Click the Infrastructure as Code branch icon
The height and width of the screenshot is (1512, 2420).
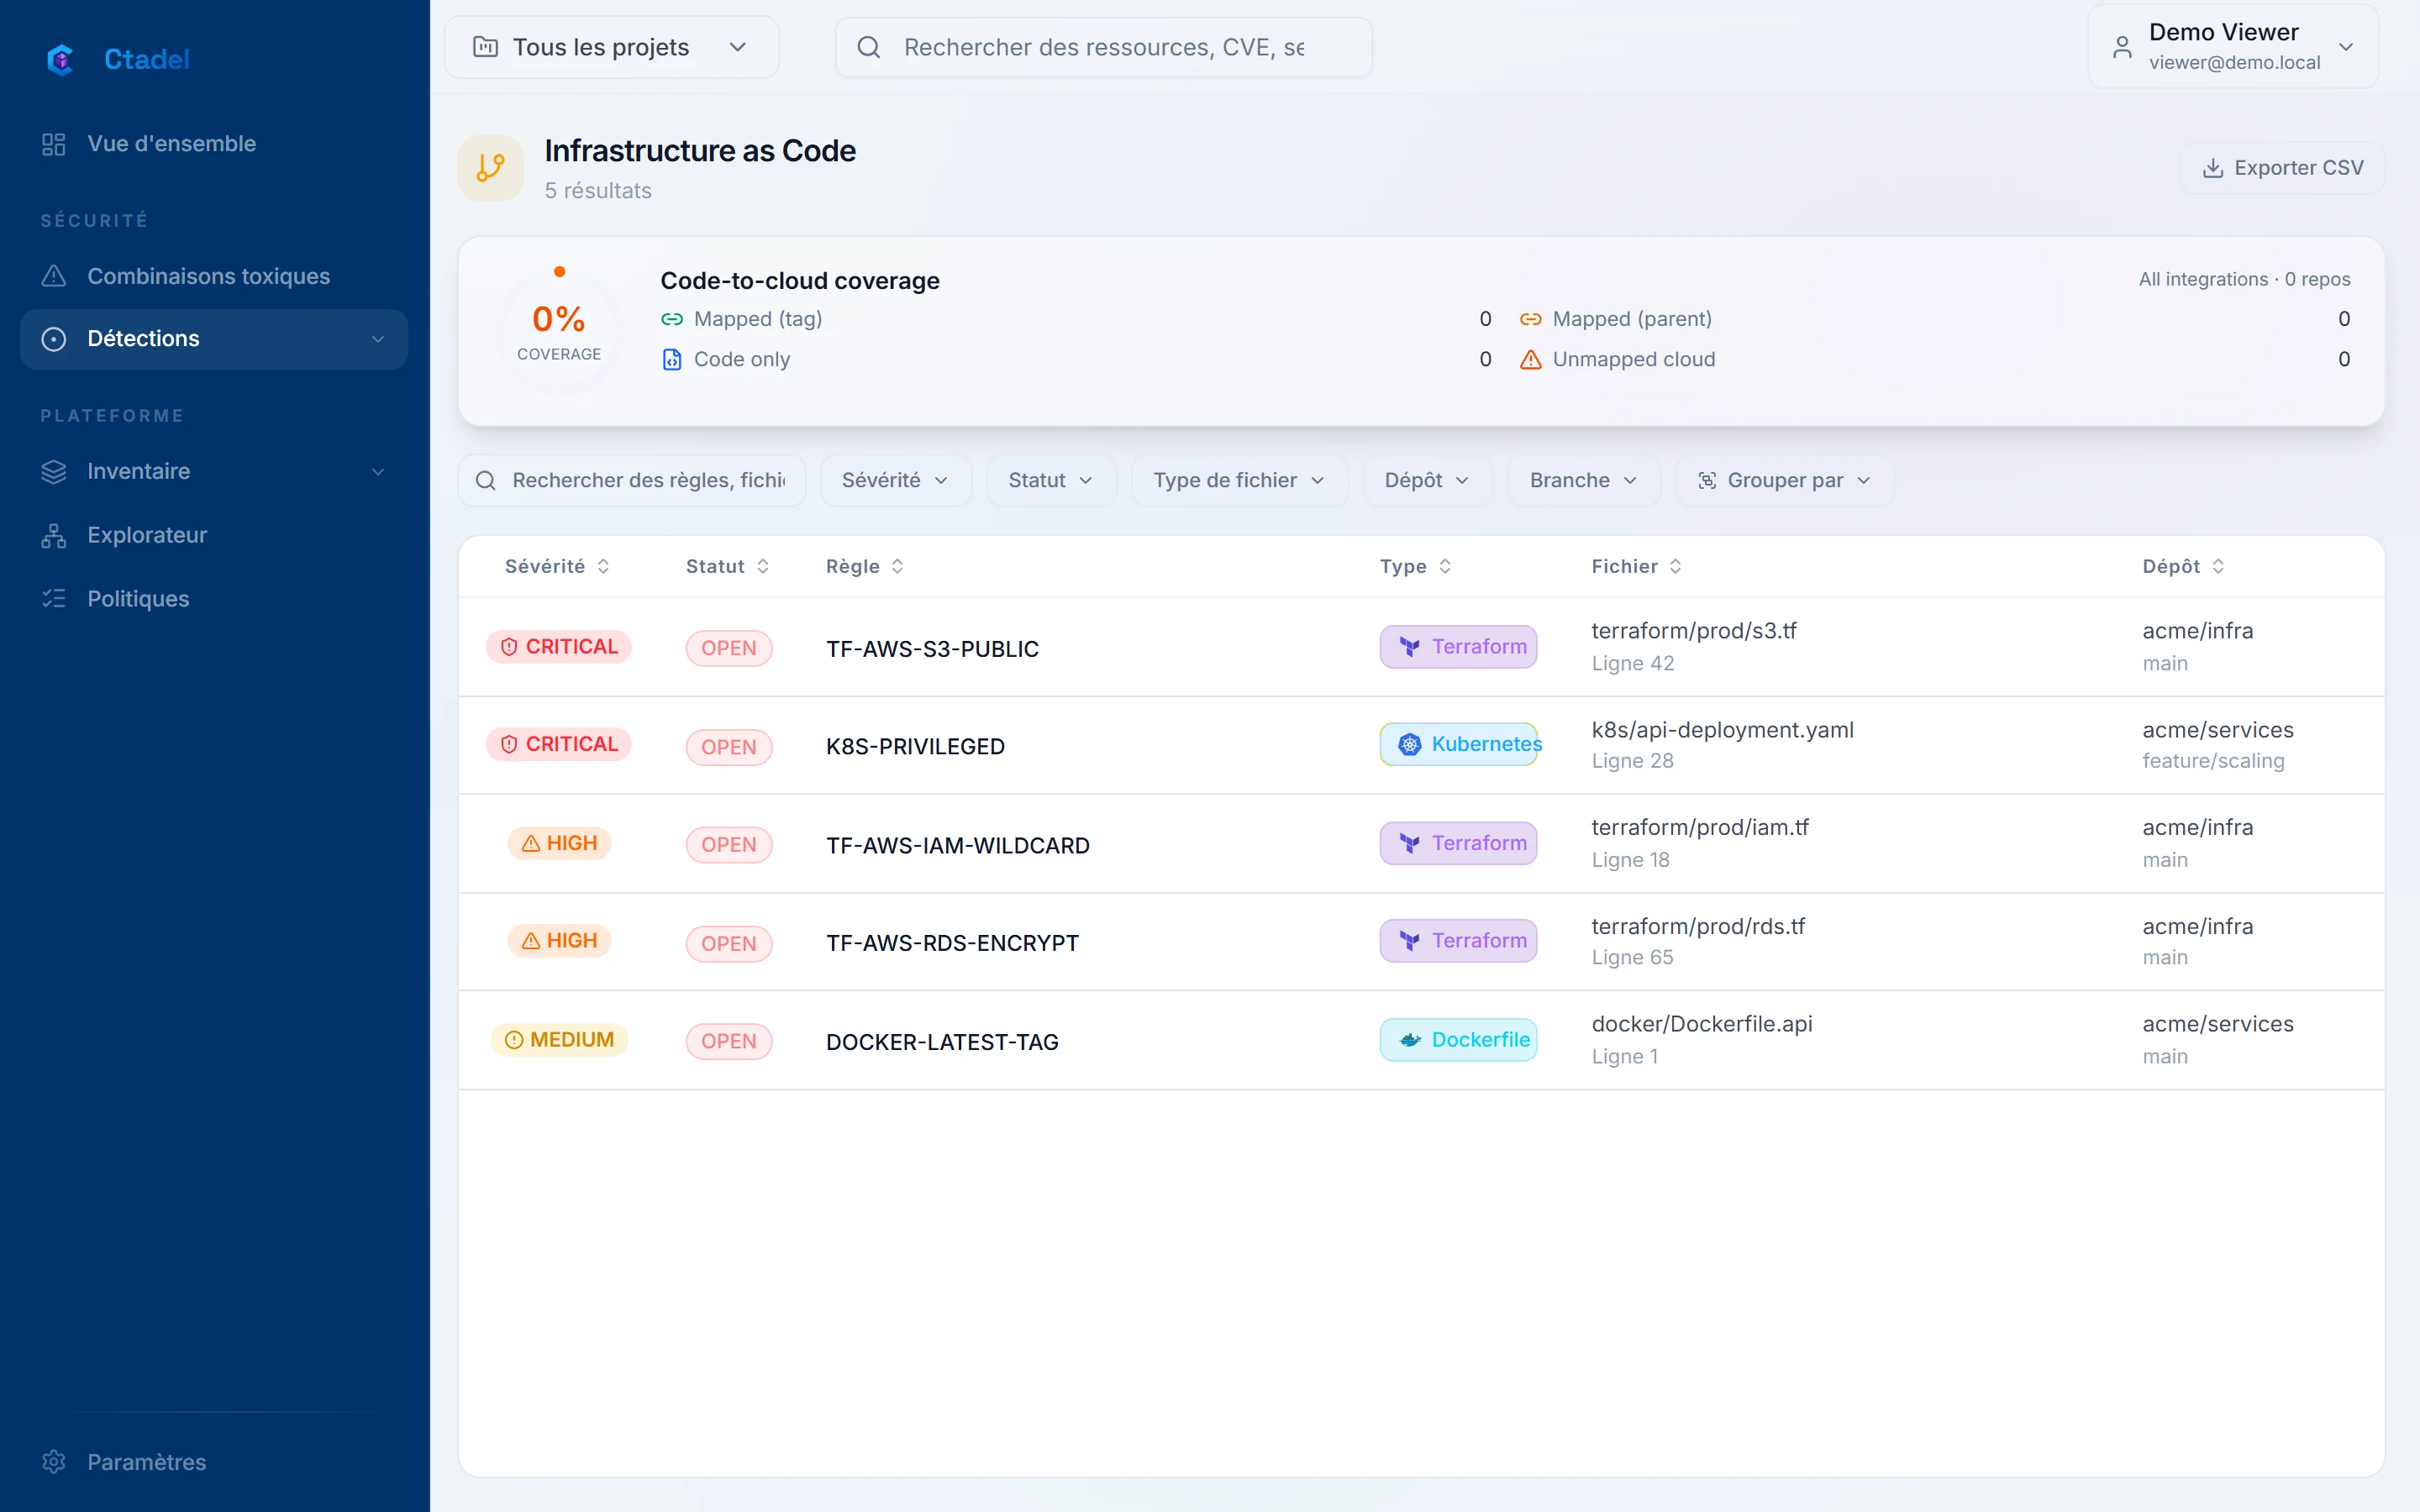coord(491,168)
